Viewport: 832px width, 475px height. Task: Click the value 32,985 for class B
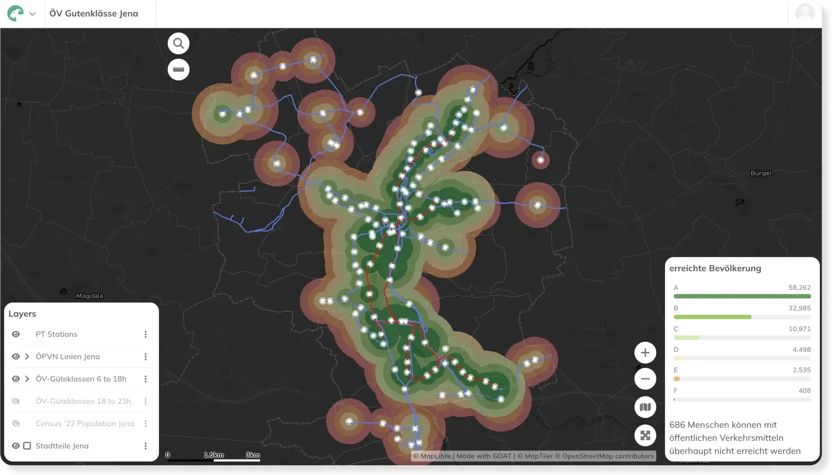(799, 308)
